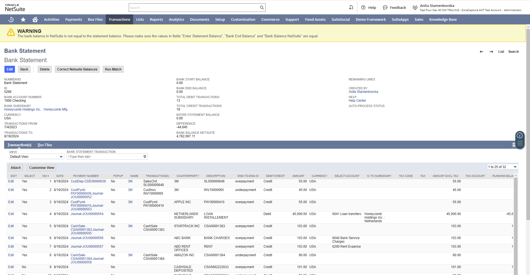Open the floating info icon
The height and width of the screenshot is (275, 530).
click(520, 135)
